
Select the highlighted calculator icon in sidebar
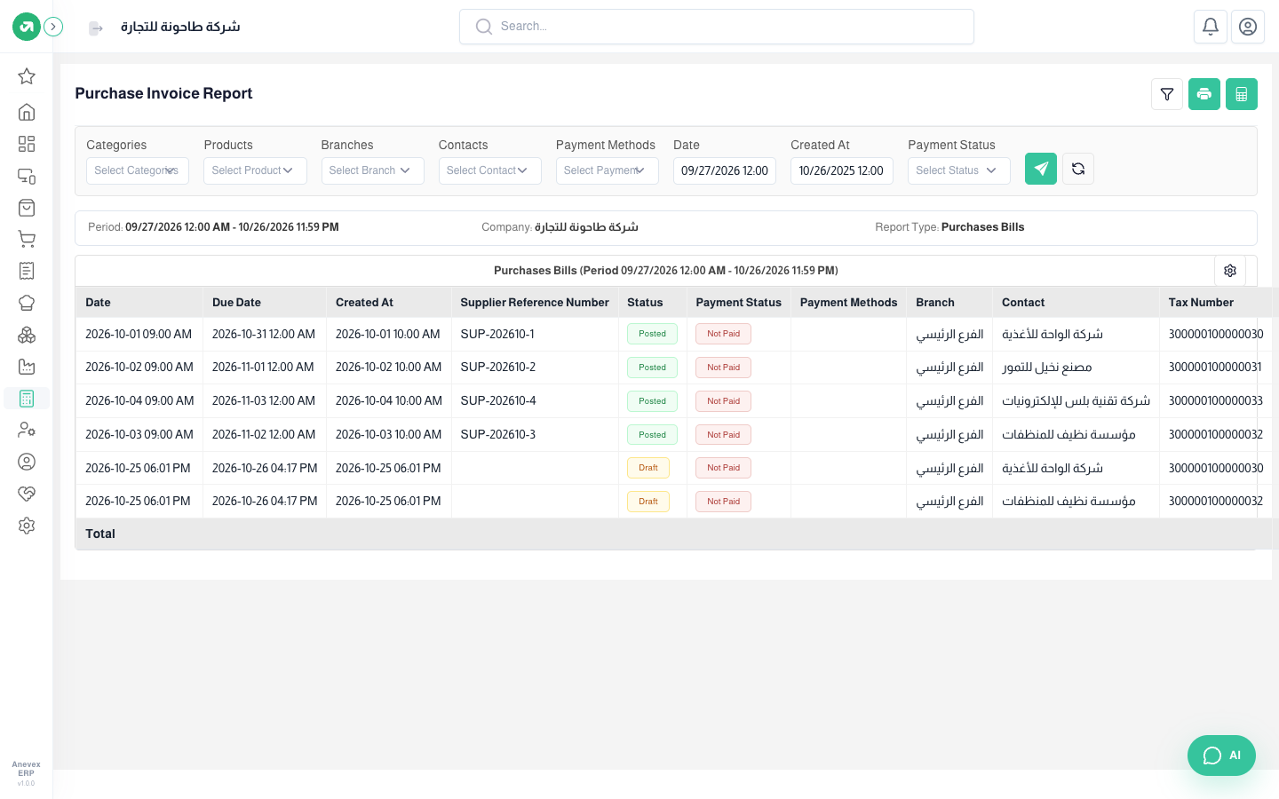(x=27, y=399)
